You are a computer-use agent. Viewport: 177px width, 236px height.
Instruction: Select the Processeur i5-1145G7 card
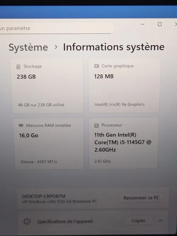pos(124,143)
